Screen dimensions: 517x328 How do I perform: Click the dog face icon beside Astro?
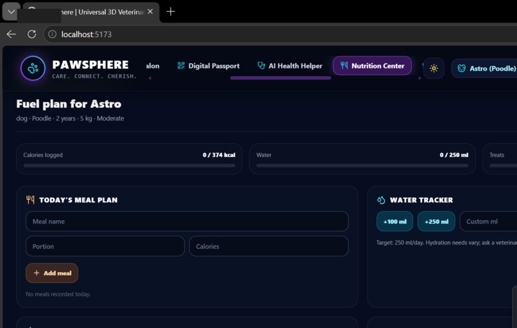point(462,68)
